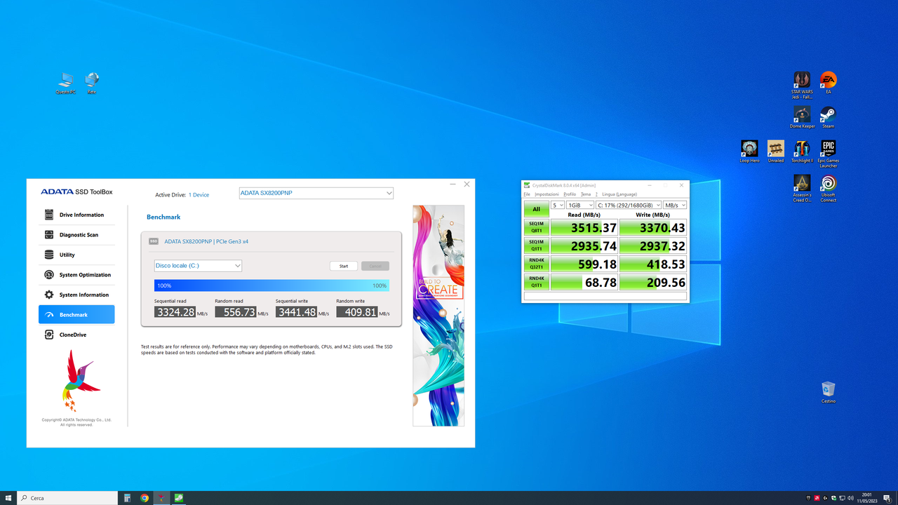The height and width of the screenshot is (505, 898).
Task: Open the test size 1GiB dropdown
Action: click(x=581, y=204)
